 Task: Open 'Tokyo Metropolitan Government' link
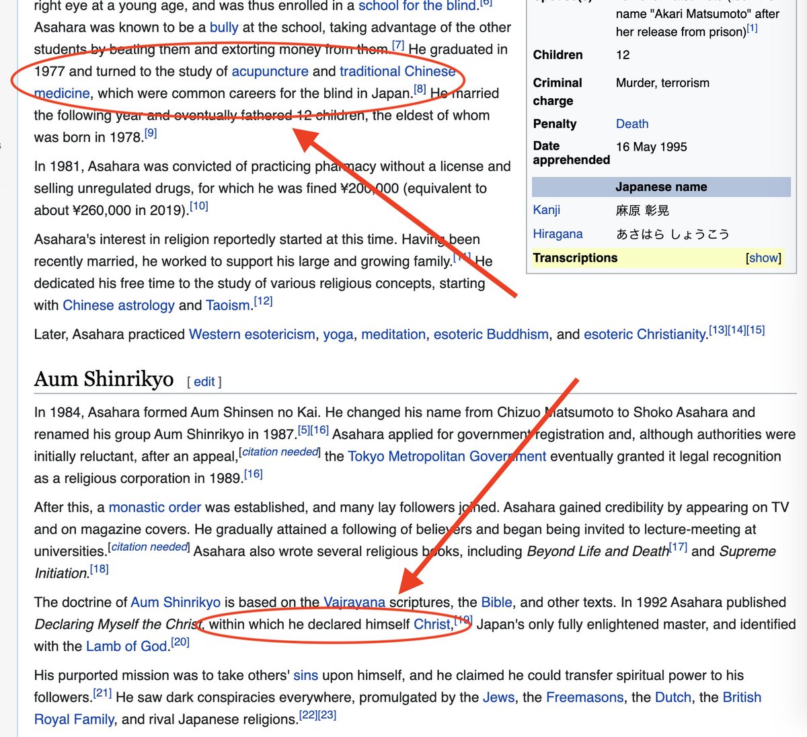pos(447,457)
